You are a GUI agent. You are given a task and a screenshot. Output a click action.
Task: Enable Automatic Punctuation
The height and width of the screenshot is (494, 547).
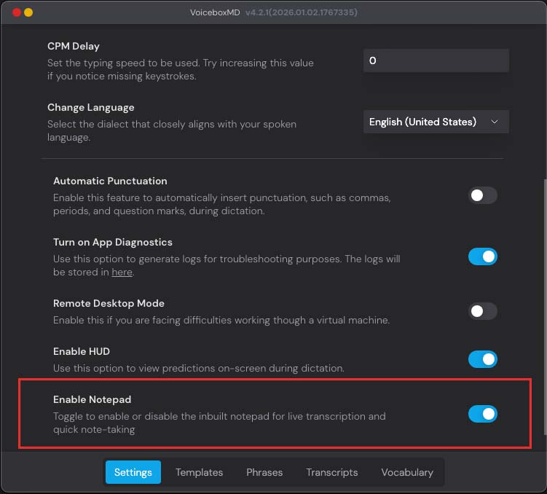(482, 195)
